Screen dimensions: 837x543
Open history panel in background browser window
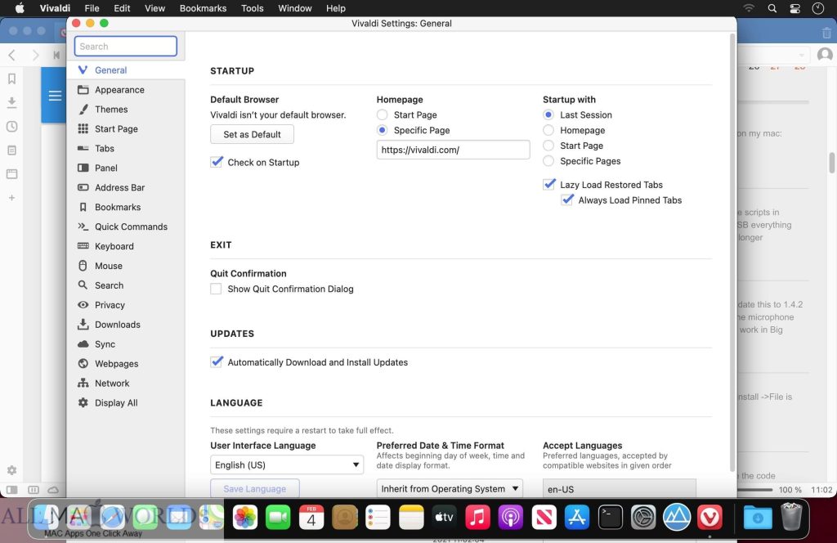tap(11, 127)
